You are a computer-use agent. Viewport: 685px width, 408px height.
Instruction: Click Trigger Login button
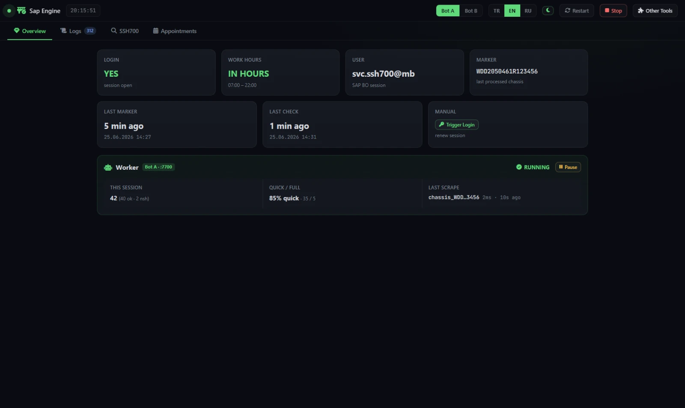coord(457,125)
